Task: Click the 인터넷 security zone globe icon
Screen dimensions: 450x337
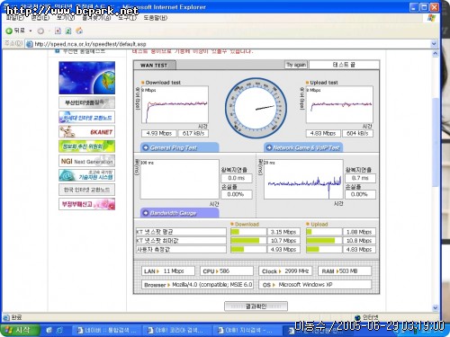Action: (x=357, y=317)
